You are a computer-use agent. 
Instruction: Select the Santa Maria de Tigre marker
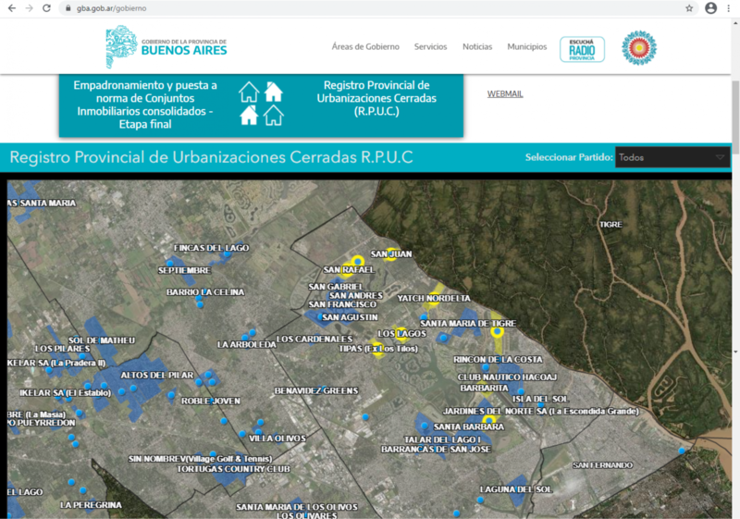tap(497, 331)
